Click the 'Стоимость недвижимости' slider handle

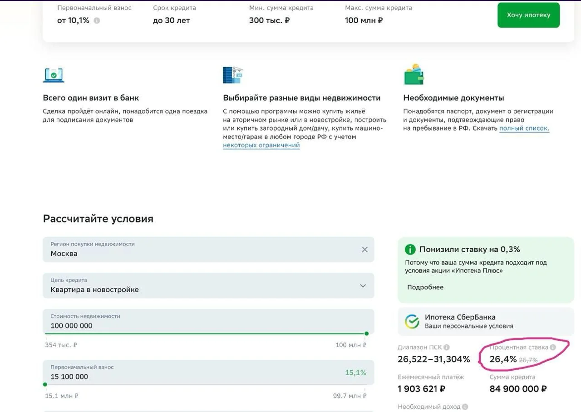367,334
